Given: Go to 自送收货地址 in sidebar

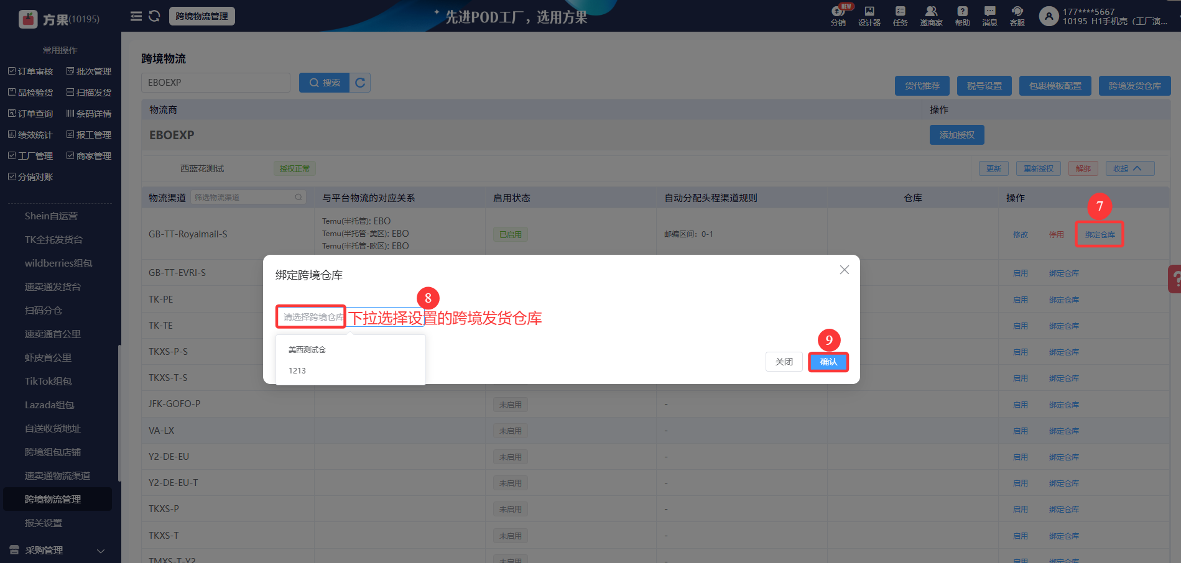Looking at the screenshot, I should point(53,429).
